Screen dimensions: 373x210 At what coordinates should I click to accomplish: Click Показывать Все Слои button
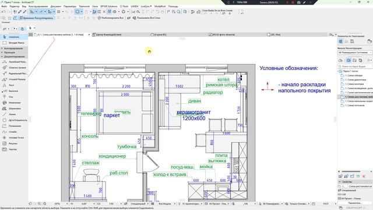[146, 18]
